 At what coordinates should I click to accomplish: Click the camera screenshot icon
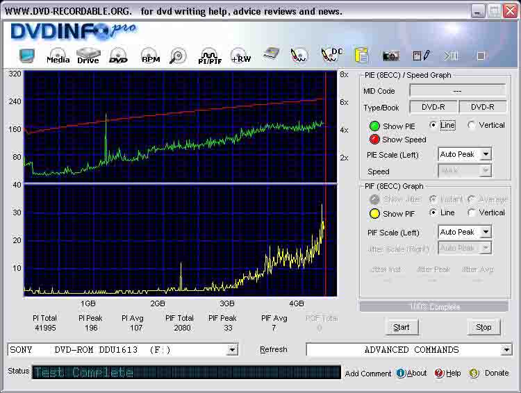click(390, 56)
